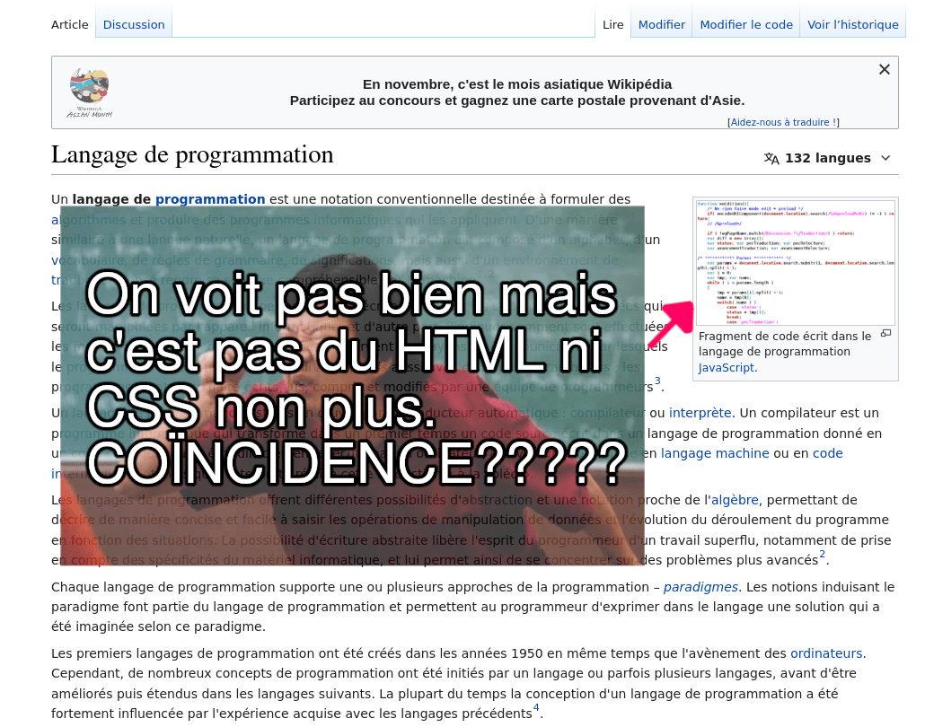Click the translate languages icon

coord(771,158)
